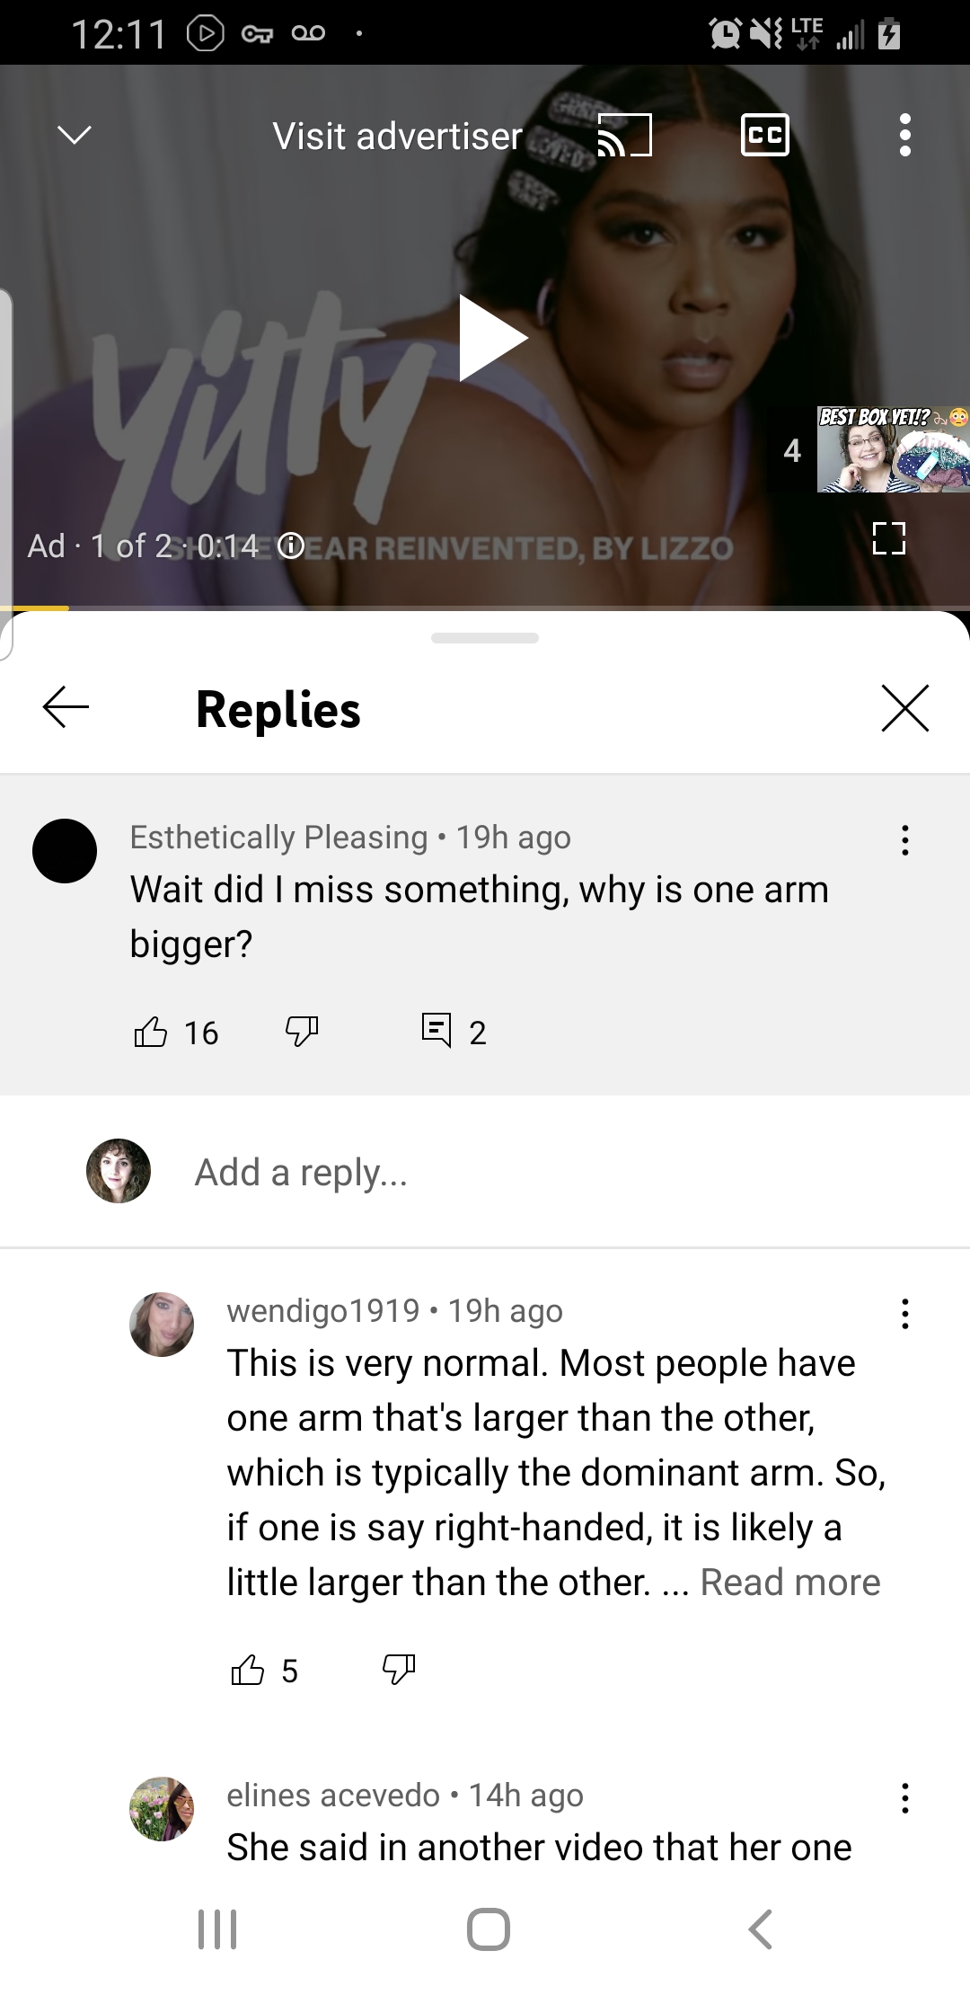The height and width of the screenshot is (1995, 970).
Task: Play the paused ad video
Action: pyautogui.click(x=491, y=338)
